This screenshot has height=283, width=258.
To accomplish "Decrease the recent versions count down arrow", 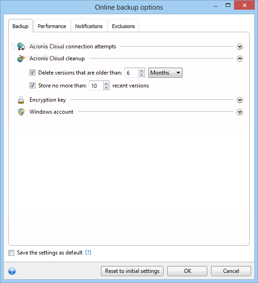I will coord(106,88).
